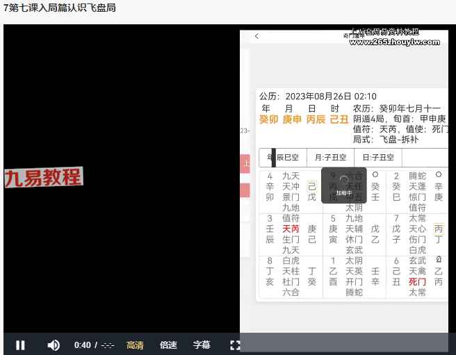Viewport: 456px width, 355px height.
Task: Open the 高清 quality menu
Action: (135, 345)
